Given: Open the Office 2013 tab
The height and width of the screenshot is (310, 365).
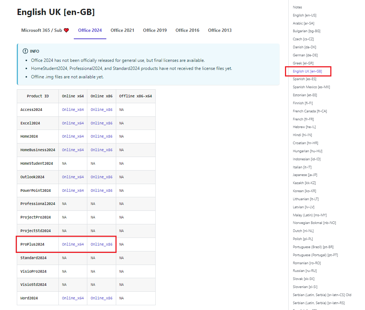Looking at the screenshot, I should pyautogui.click(x=220, y=30).
